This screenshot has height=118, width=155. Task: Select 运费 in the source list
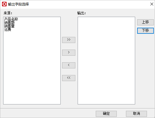click(7, 29)
